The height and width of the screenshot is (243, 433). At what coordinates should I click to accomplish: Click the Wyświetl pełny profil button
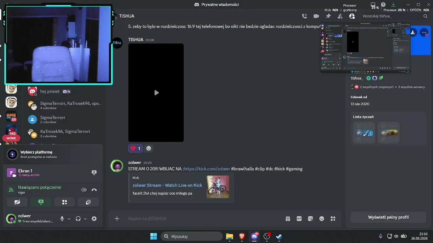pyautogui.click(x=388, y=217)
